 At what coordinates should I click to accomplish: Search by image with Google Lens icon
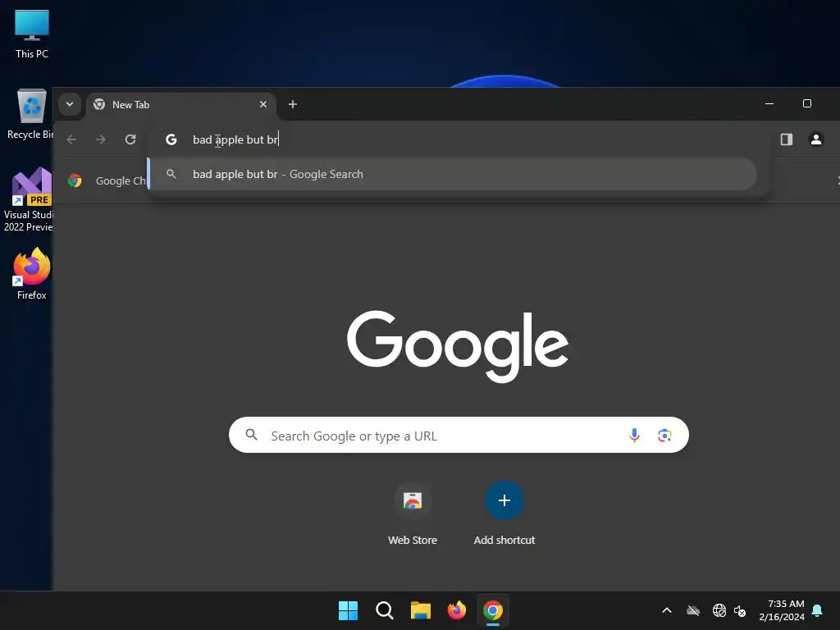tap(664, 435)
